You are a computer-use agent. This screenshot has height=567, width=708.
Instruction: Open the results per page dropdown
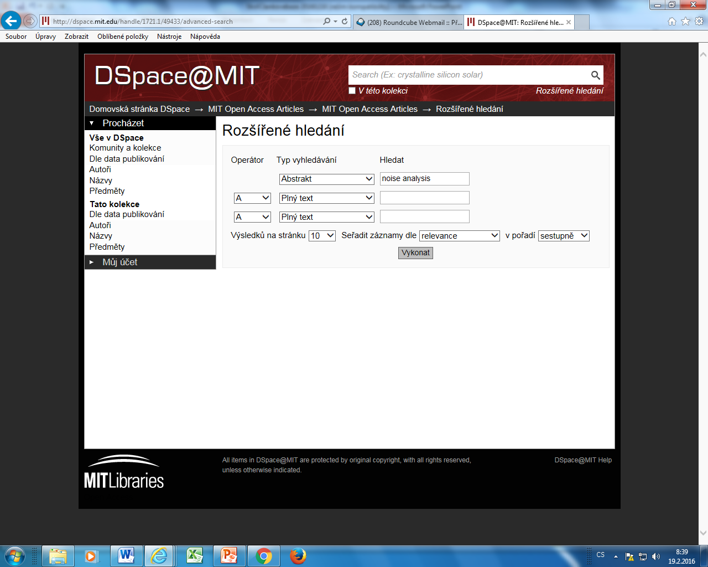point(322,236)
